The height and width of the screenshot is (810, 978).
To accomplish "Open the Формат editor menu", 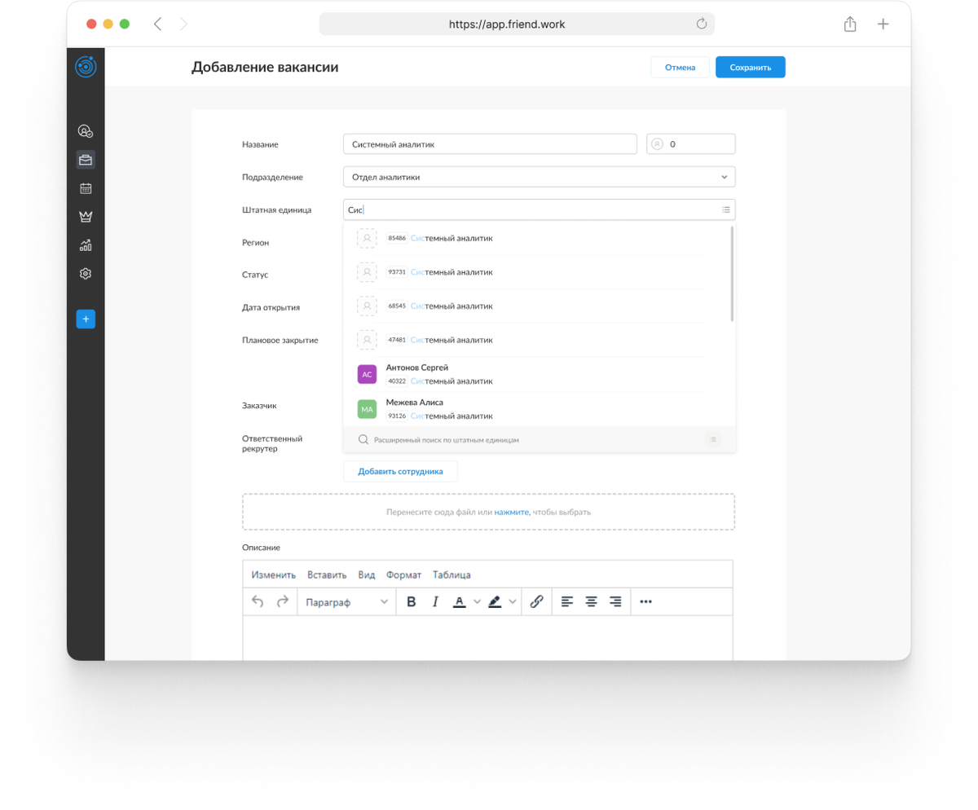I will tap(403, 574).
